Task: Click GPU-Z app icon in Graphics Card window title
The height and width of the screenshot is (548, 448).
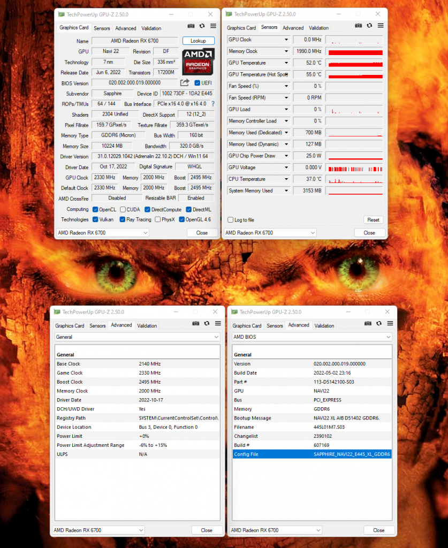Action: (62, 14)
